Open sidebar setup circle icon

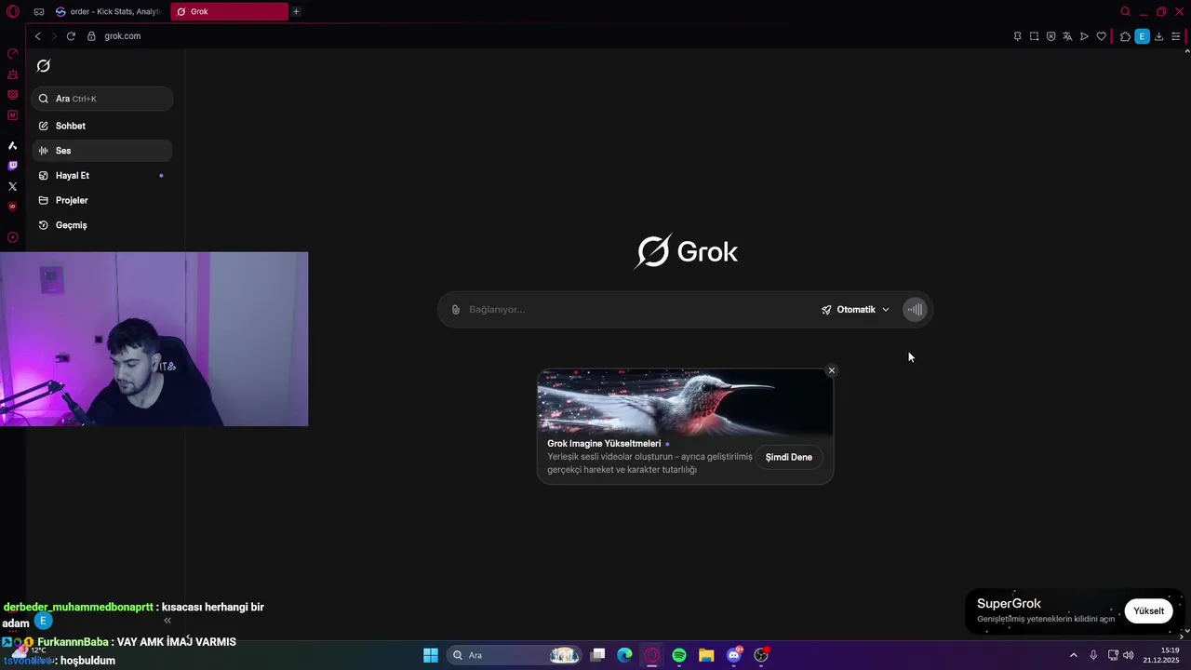coord(12,237)
